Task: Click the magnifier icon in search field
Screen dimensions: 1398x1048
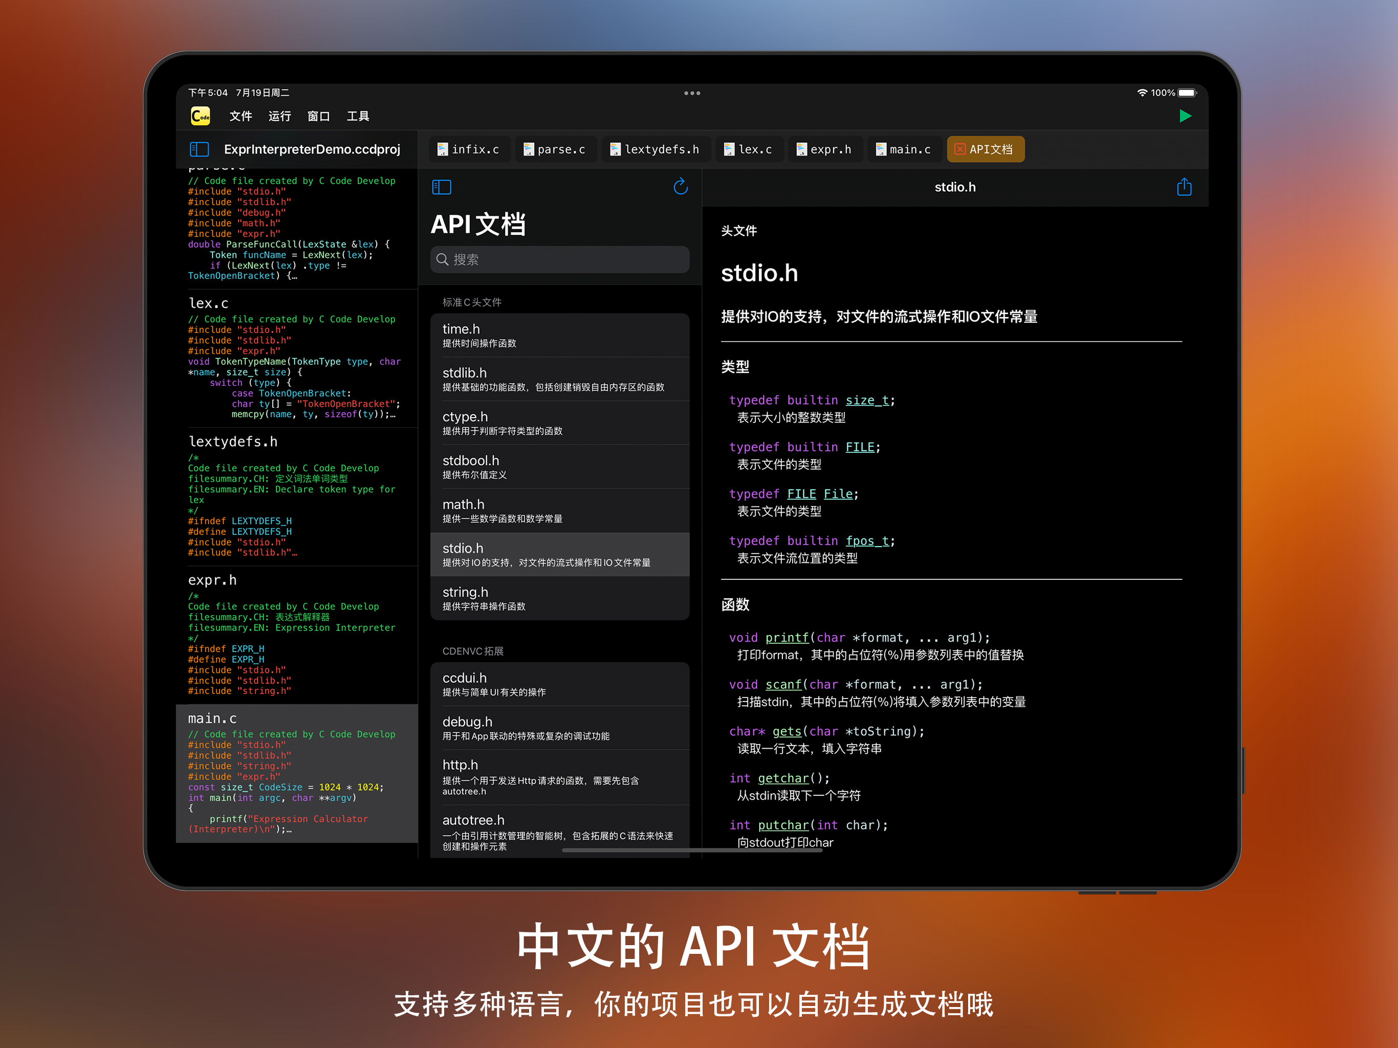Action: coord(443,260)
